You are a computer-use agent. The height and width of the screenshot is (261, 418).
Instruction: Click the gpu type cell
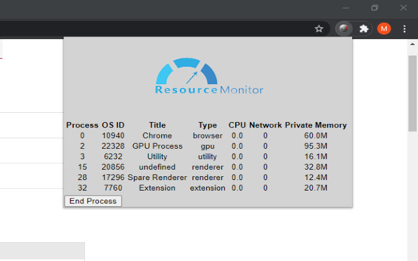pyautogui.click(x=208, y=146)
